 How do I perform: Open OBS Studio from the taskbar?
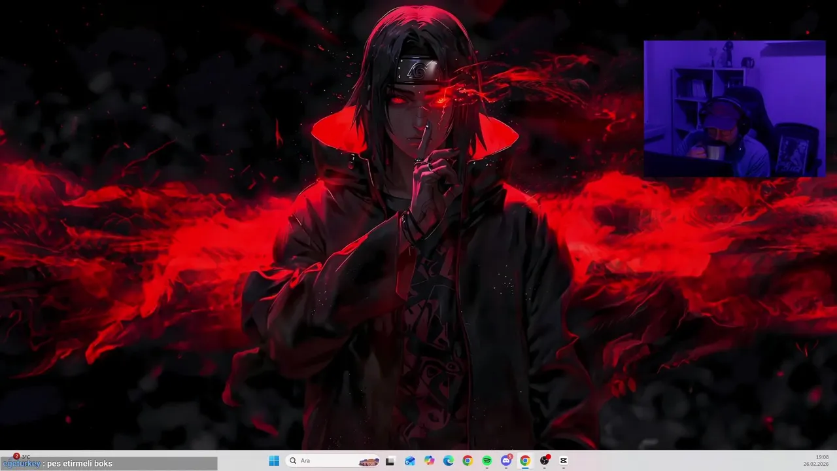[x=545, y=461]
